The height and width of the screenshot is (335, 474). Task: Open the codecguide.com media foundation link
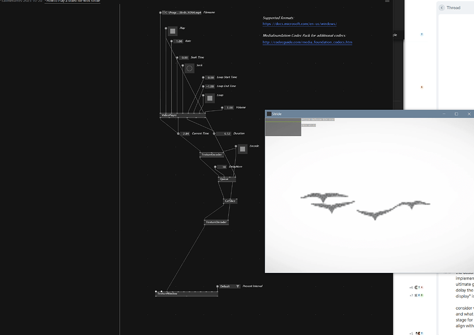coord(307,42)
